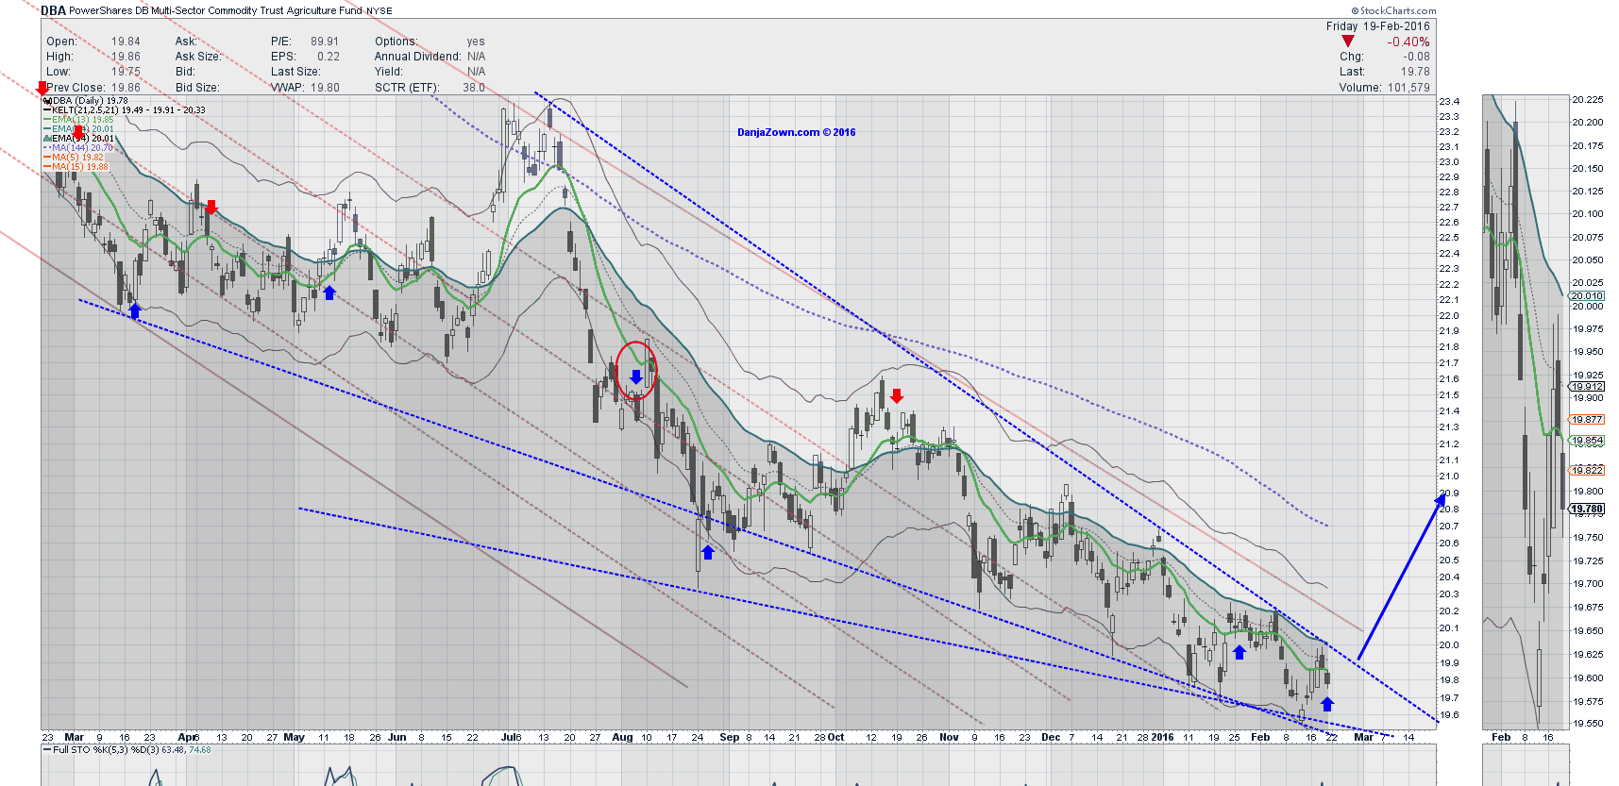Image resolution: width=1619 pixels, height=786 pixels.
Task: Click the green EMA(13) 19.85 legend entry
Action: point(78,120)
